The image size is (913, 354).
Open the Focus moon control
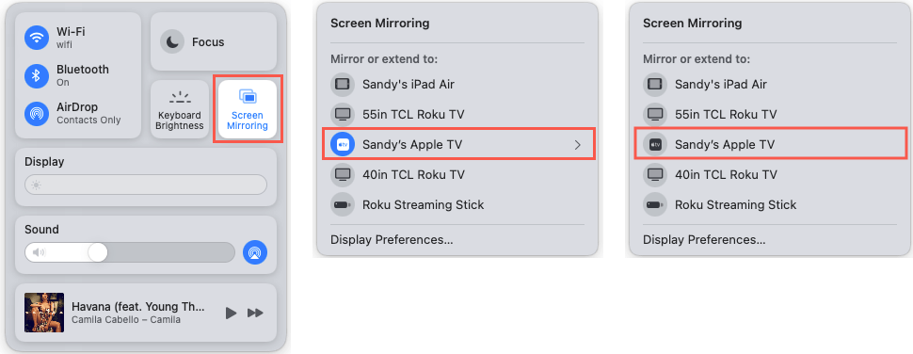(172, 42)
